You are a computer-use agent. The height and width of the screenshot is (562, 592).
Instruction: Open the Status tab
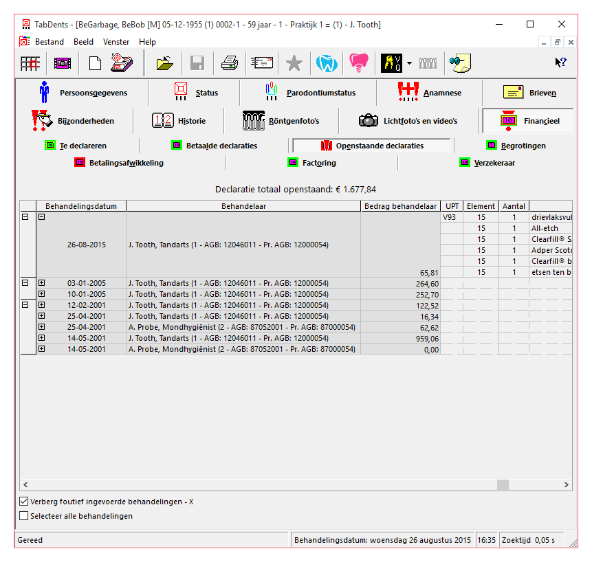195,93
